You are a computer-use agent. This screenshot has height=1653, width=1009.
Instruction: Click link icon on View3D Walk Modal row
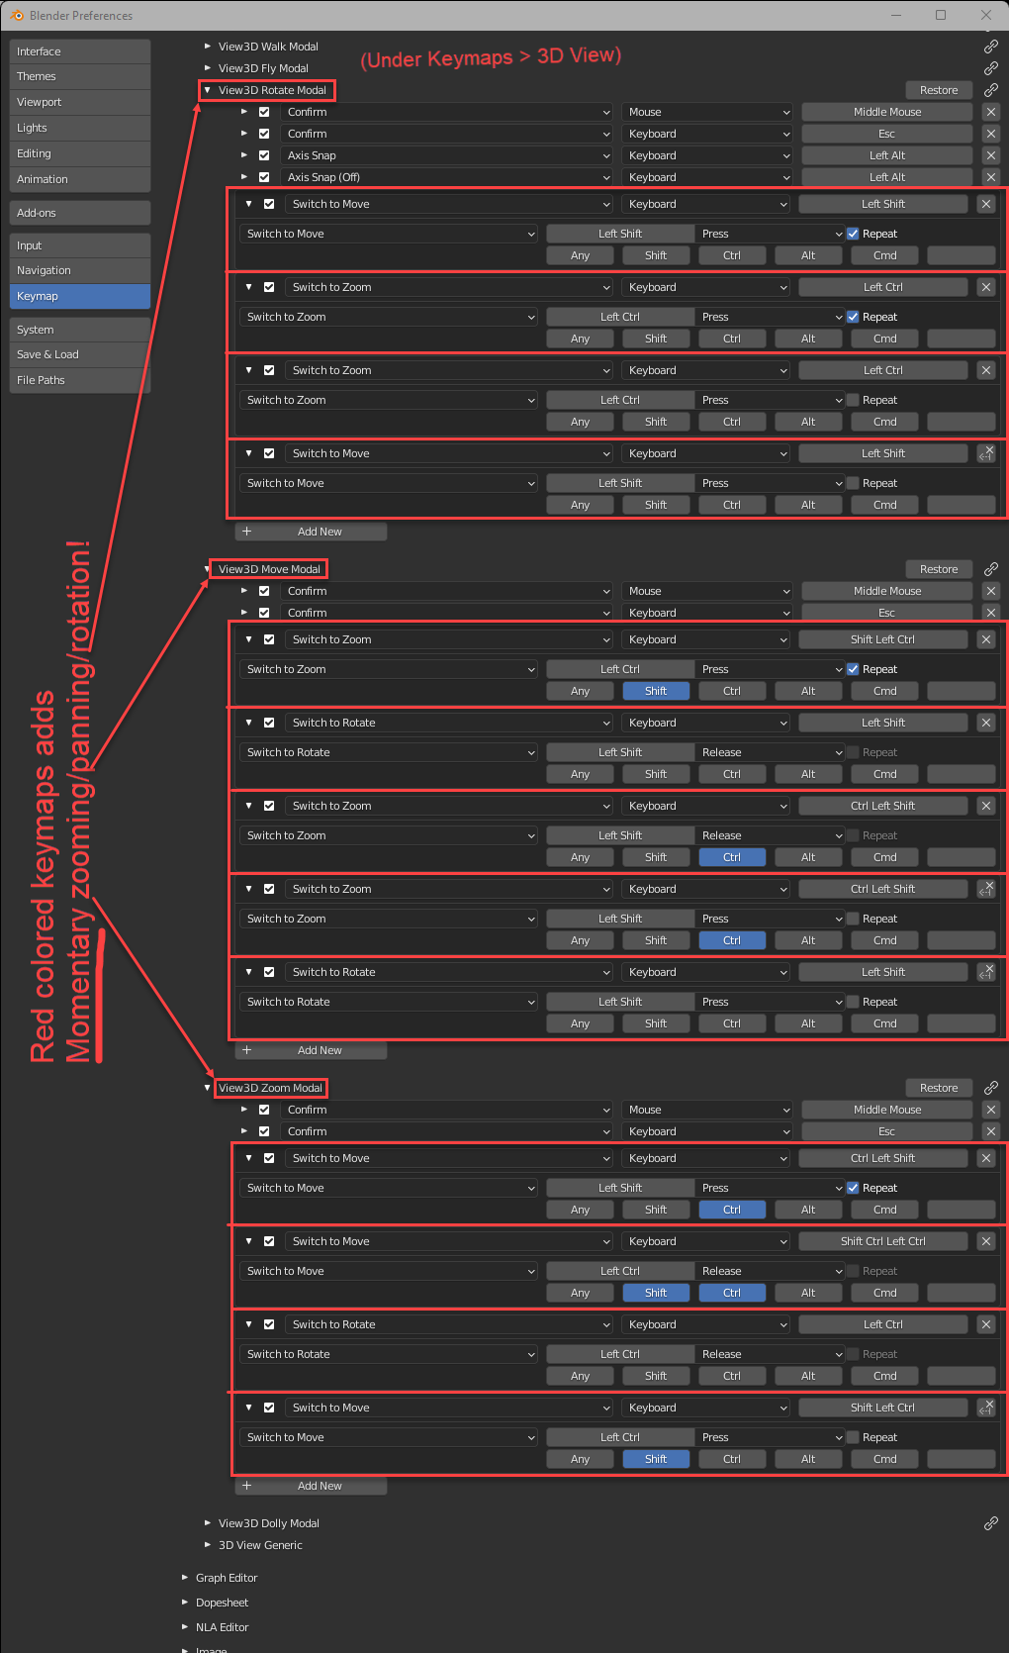990,47
